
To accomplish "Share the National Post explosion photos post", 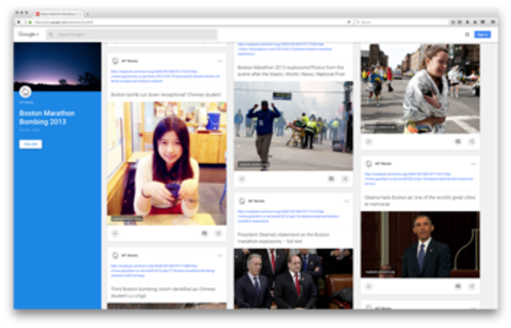I will (345, 179).
